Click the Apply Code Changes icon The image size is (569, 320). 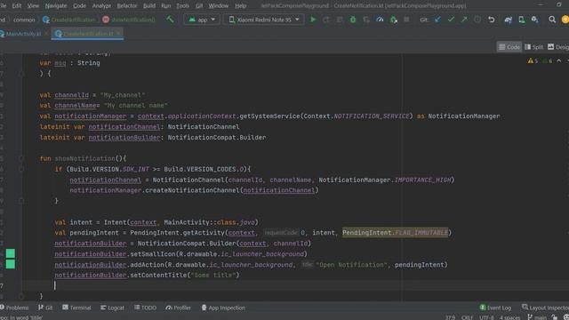point(340,20)
